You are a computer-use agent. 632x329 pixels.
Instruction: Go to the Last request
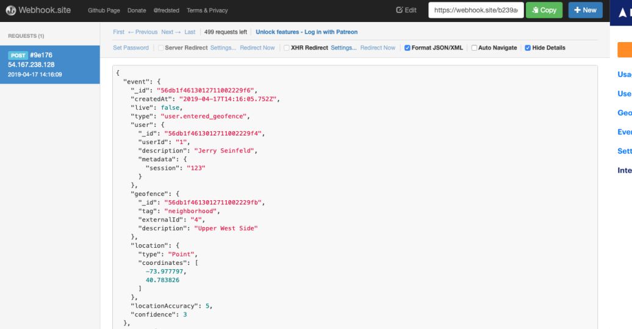tap(190, 32)
